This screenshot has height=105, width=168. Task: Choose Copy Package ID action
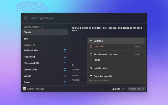tap(116, 76)
